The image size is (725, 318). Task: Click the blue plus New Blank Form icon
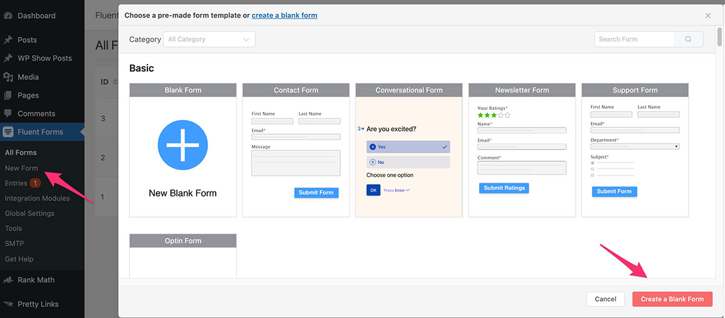[x=182, y=144]
